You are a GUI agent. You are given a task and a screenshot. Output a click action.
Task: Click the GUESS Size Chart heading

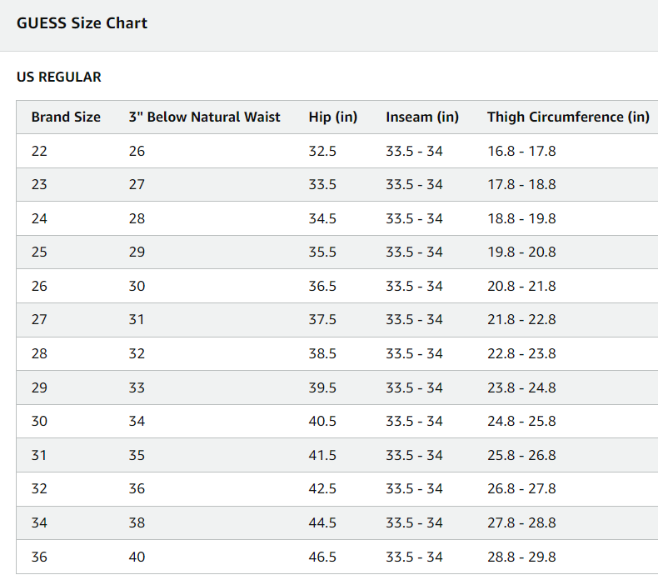pos(82,23)
